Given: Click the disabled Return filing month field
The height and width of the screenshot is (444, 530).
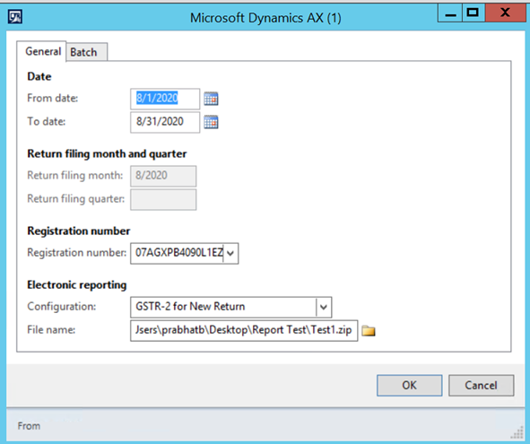Looking at the screenshot, I should 163,176.
